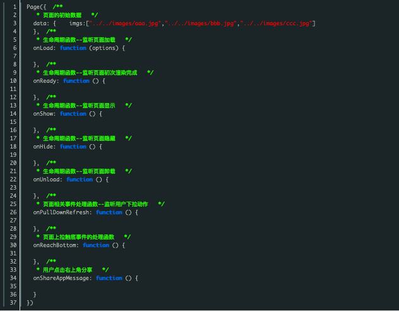Place cursor on the onLoad function name
Screen dimensions: 399x311
44,48
